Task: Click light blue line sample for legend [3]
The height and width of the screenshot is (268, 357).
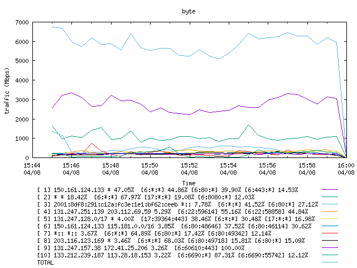Action: click(330, 204)
